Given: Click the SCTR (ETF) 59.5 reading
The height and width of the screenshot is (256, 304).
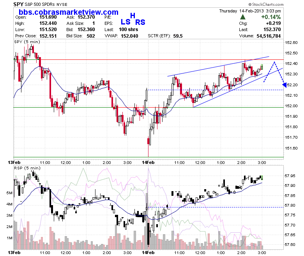Looking at the screenshot, I should tap(165, 36).
